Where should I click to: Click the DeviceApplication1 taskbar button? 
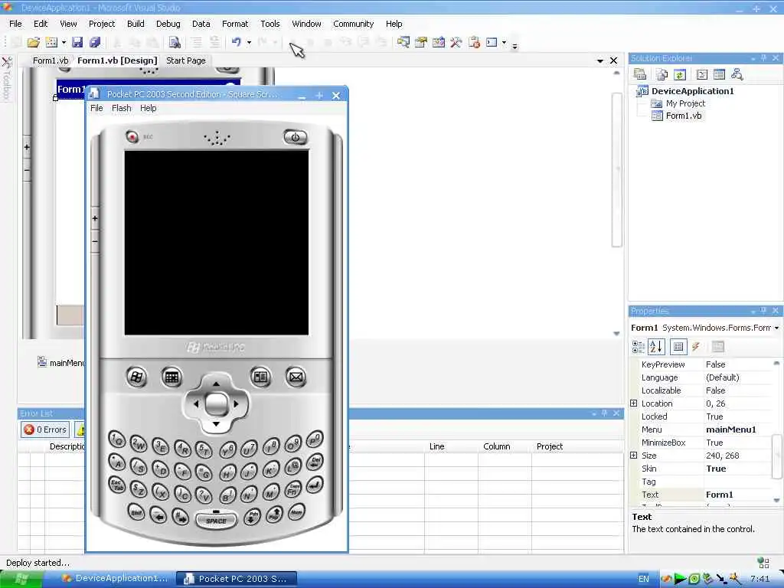pyautogui.click(x=114, y=579)
